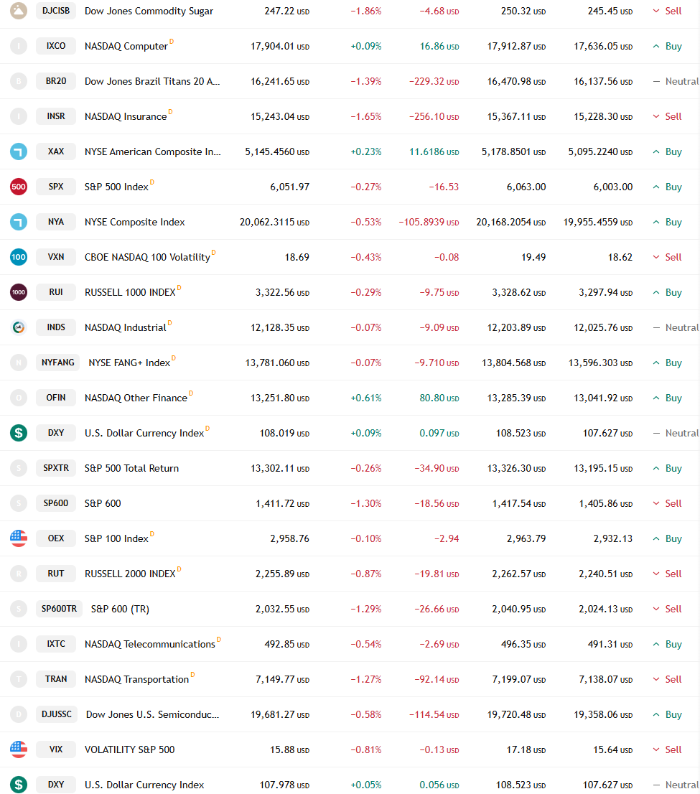This screenshot has width=700, height=794.
Task: Click the SPXTR placeholder logo icon
Action: point(19,468)
